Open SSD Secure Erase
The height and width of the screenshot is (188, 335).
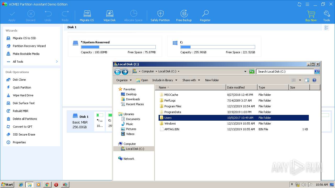click(x=24, y=134)
